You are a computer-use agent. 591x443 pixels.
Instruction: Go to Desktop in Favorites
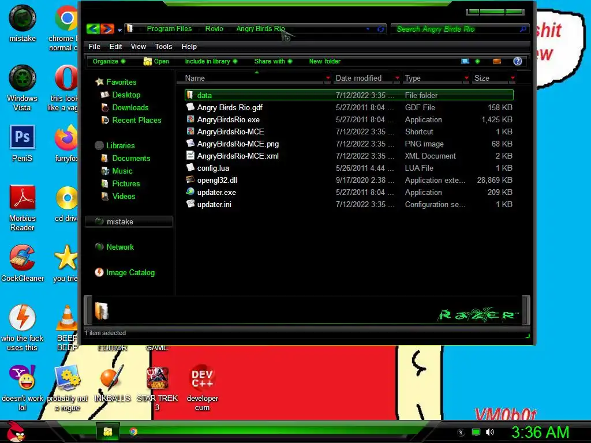tap(121, 95)
